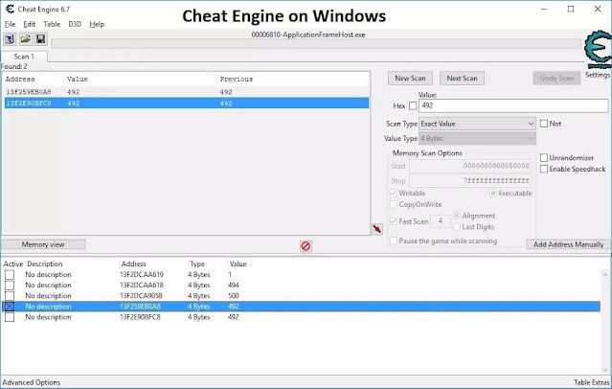
Task: Click the New Scan button
Action: tap(410, 79)
